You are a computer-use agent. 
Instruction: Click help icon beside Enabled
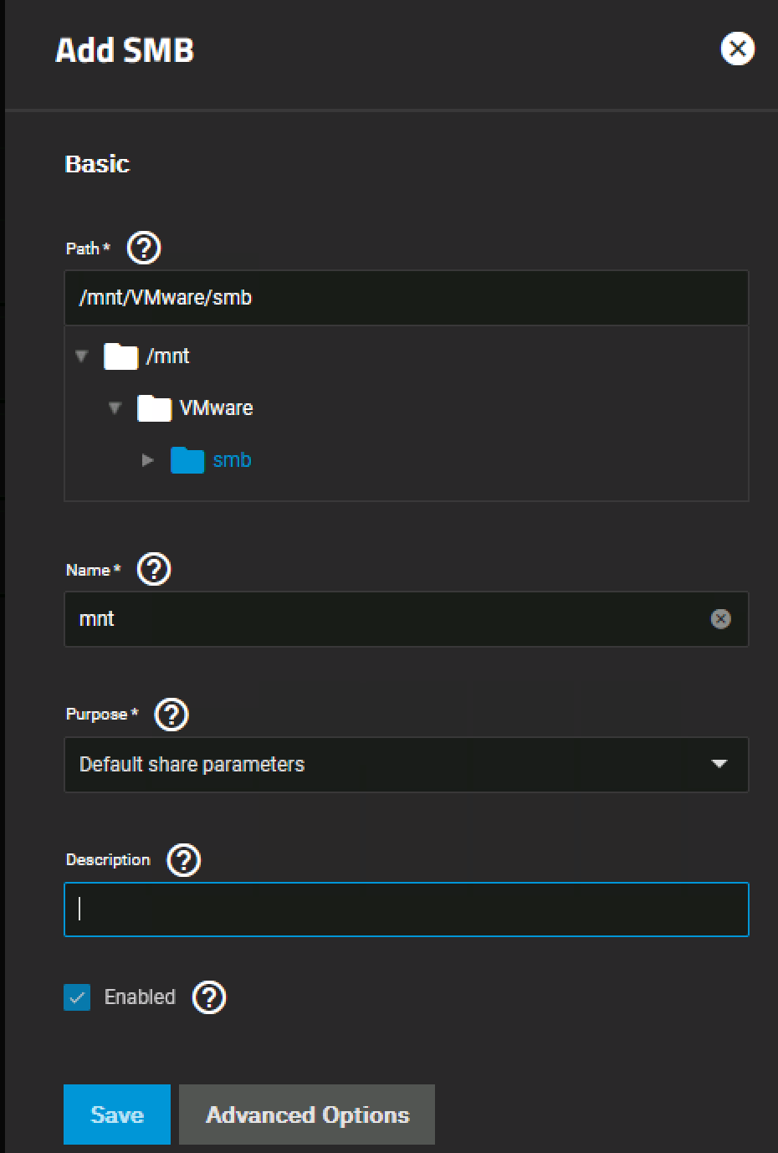pos(209,997)
